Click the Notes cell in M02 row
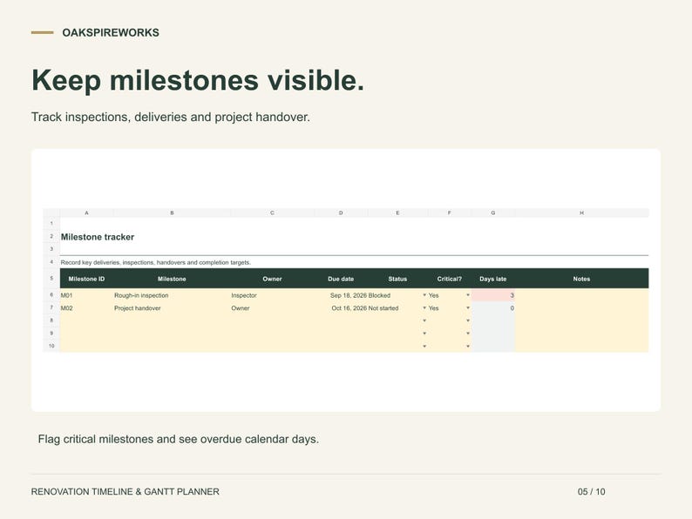692x519 pixels. click(581, 308)
